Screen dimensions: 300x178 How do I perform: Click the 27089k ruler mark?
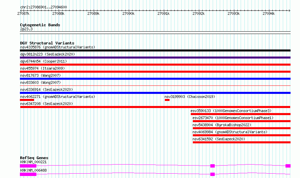(x=93, y=13)
